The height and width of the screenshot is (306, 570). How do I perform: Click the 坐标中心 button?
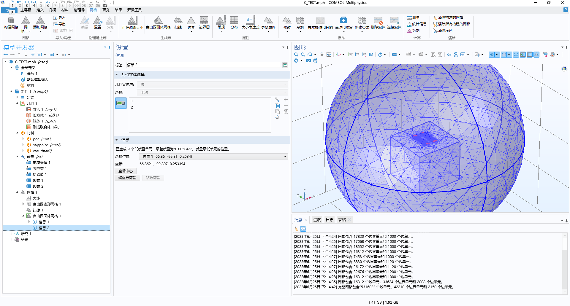126,171
